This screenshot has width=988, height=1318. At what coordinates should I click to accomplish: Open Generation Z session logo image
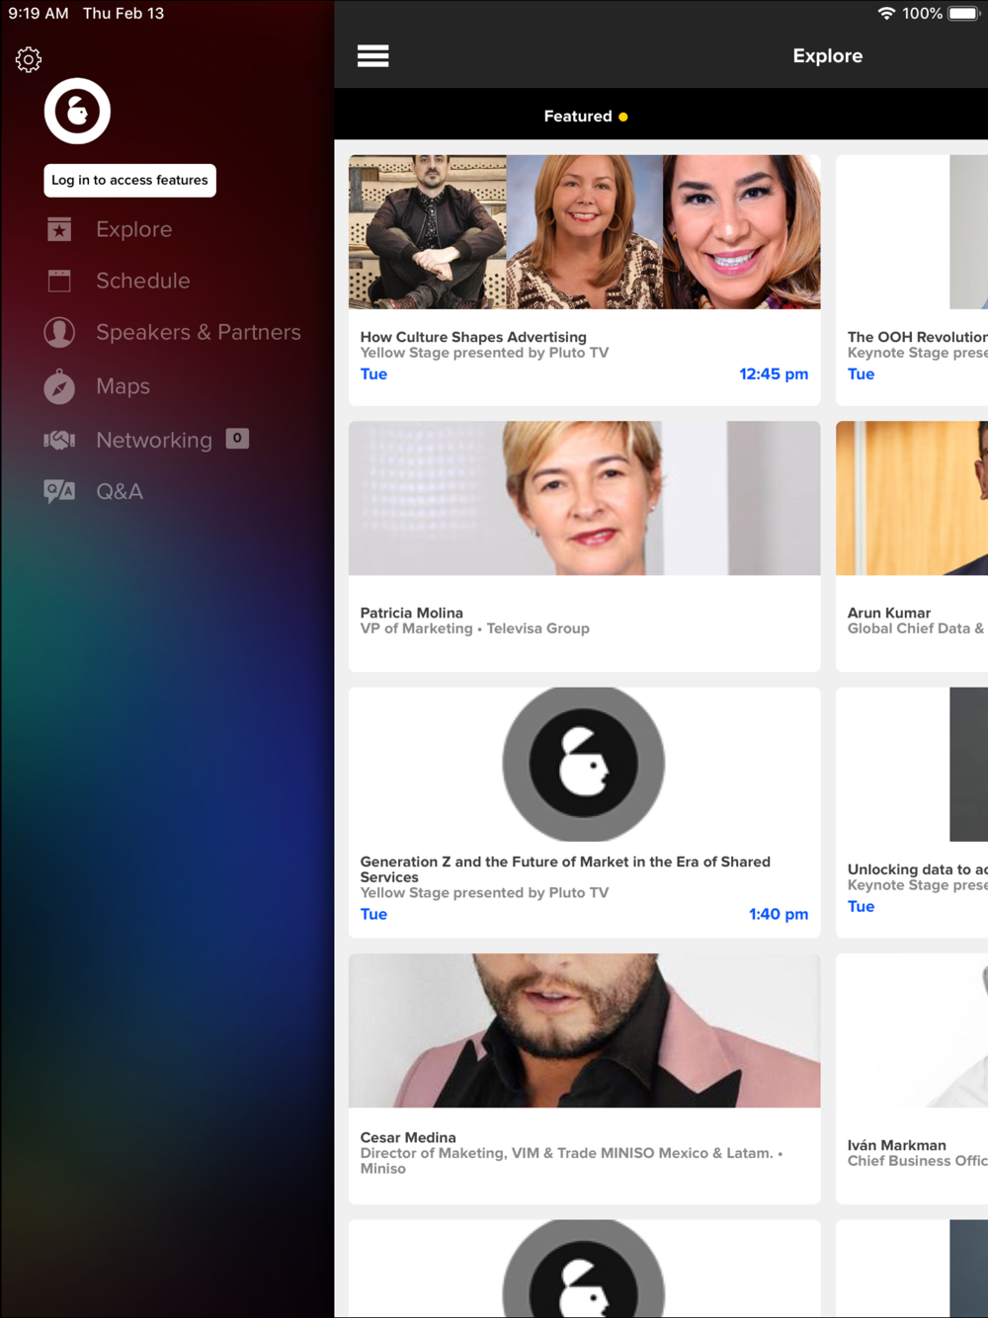(584, 764)
